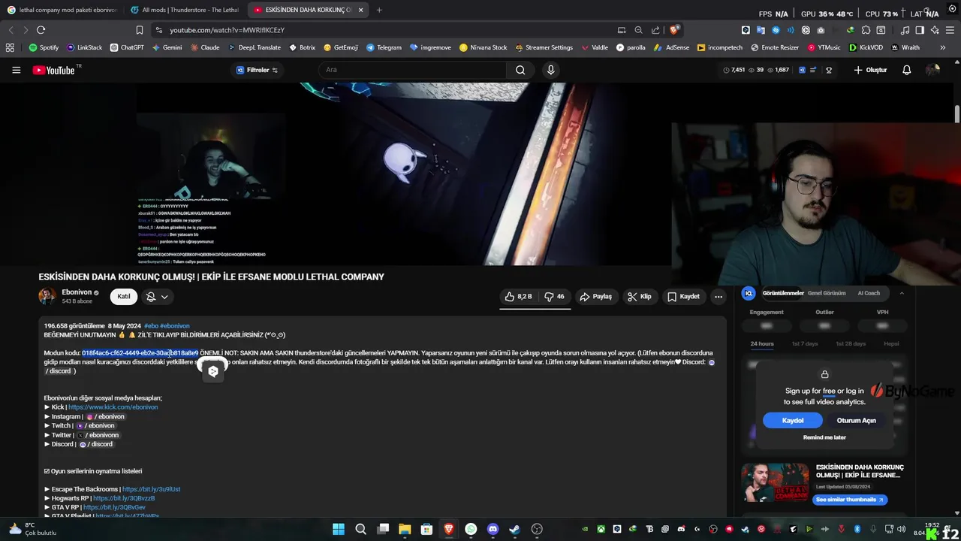Select the Görüntülenmeler analytics tab
Viewport: 961px width, 541px height.
(783, 293)
